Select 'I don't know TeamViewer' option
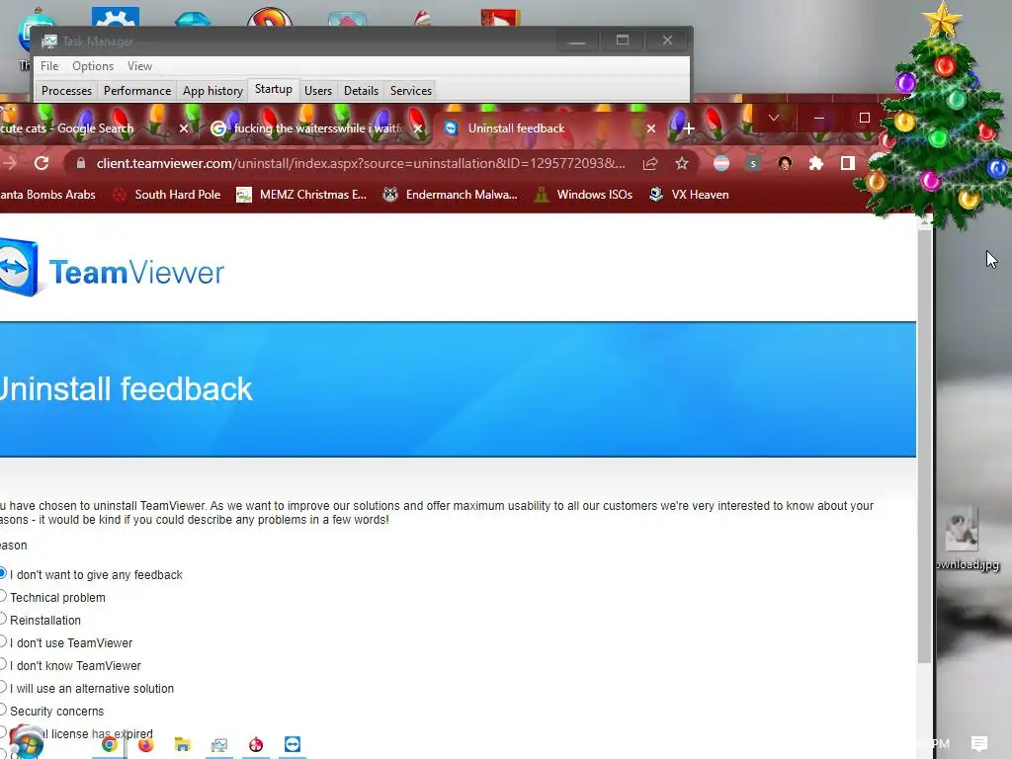Screen dimensions: 1012x759 click(x=3, y=664)
